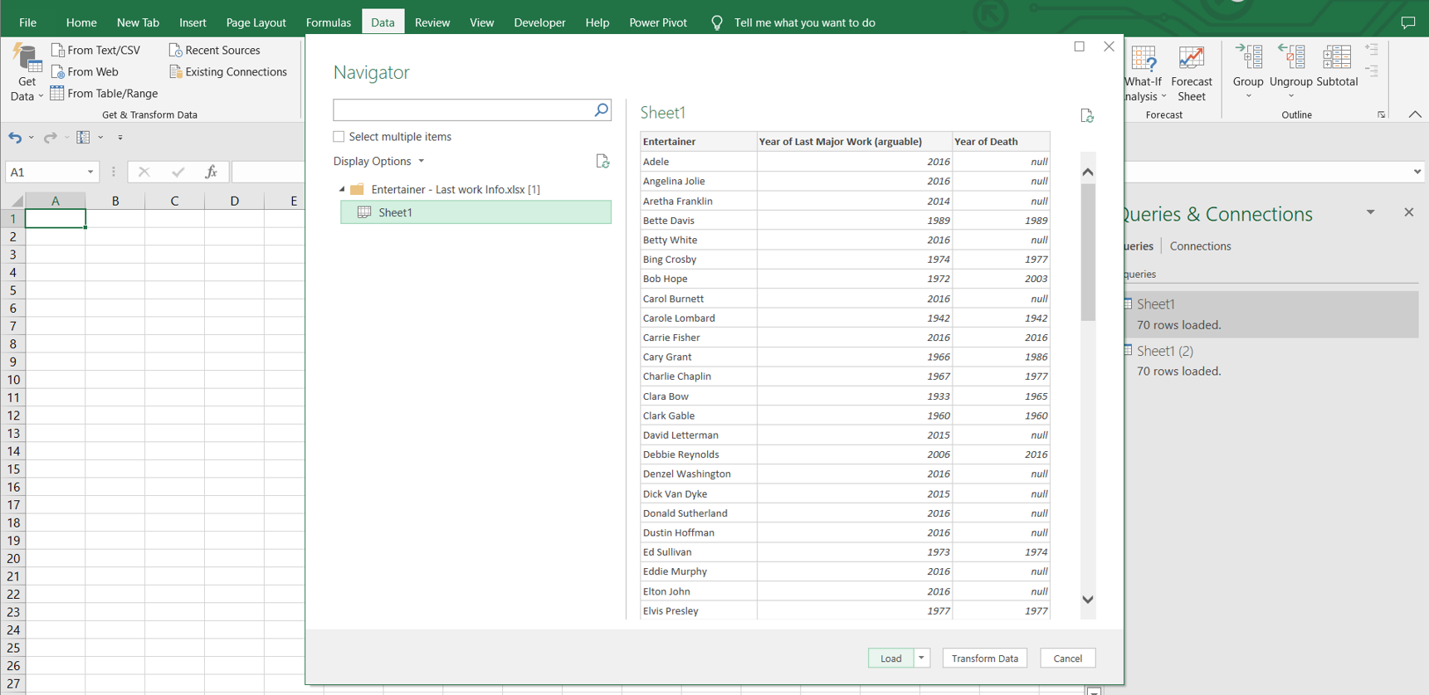Click the Tell me what you want field
This screenshot has height=695, width=1429.
coord(804,22)
